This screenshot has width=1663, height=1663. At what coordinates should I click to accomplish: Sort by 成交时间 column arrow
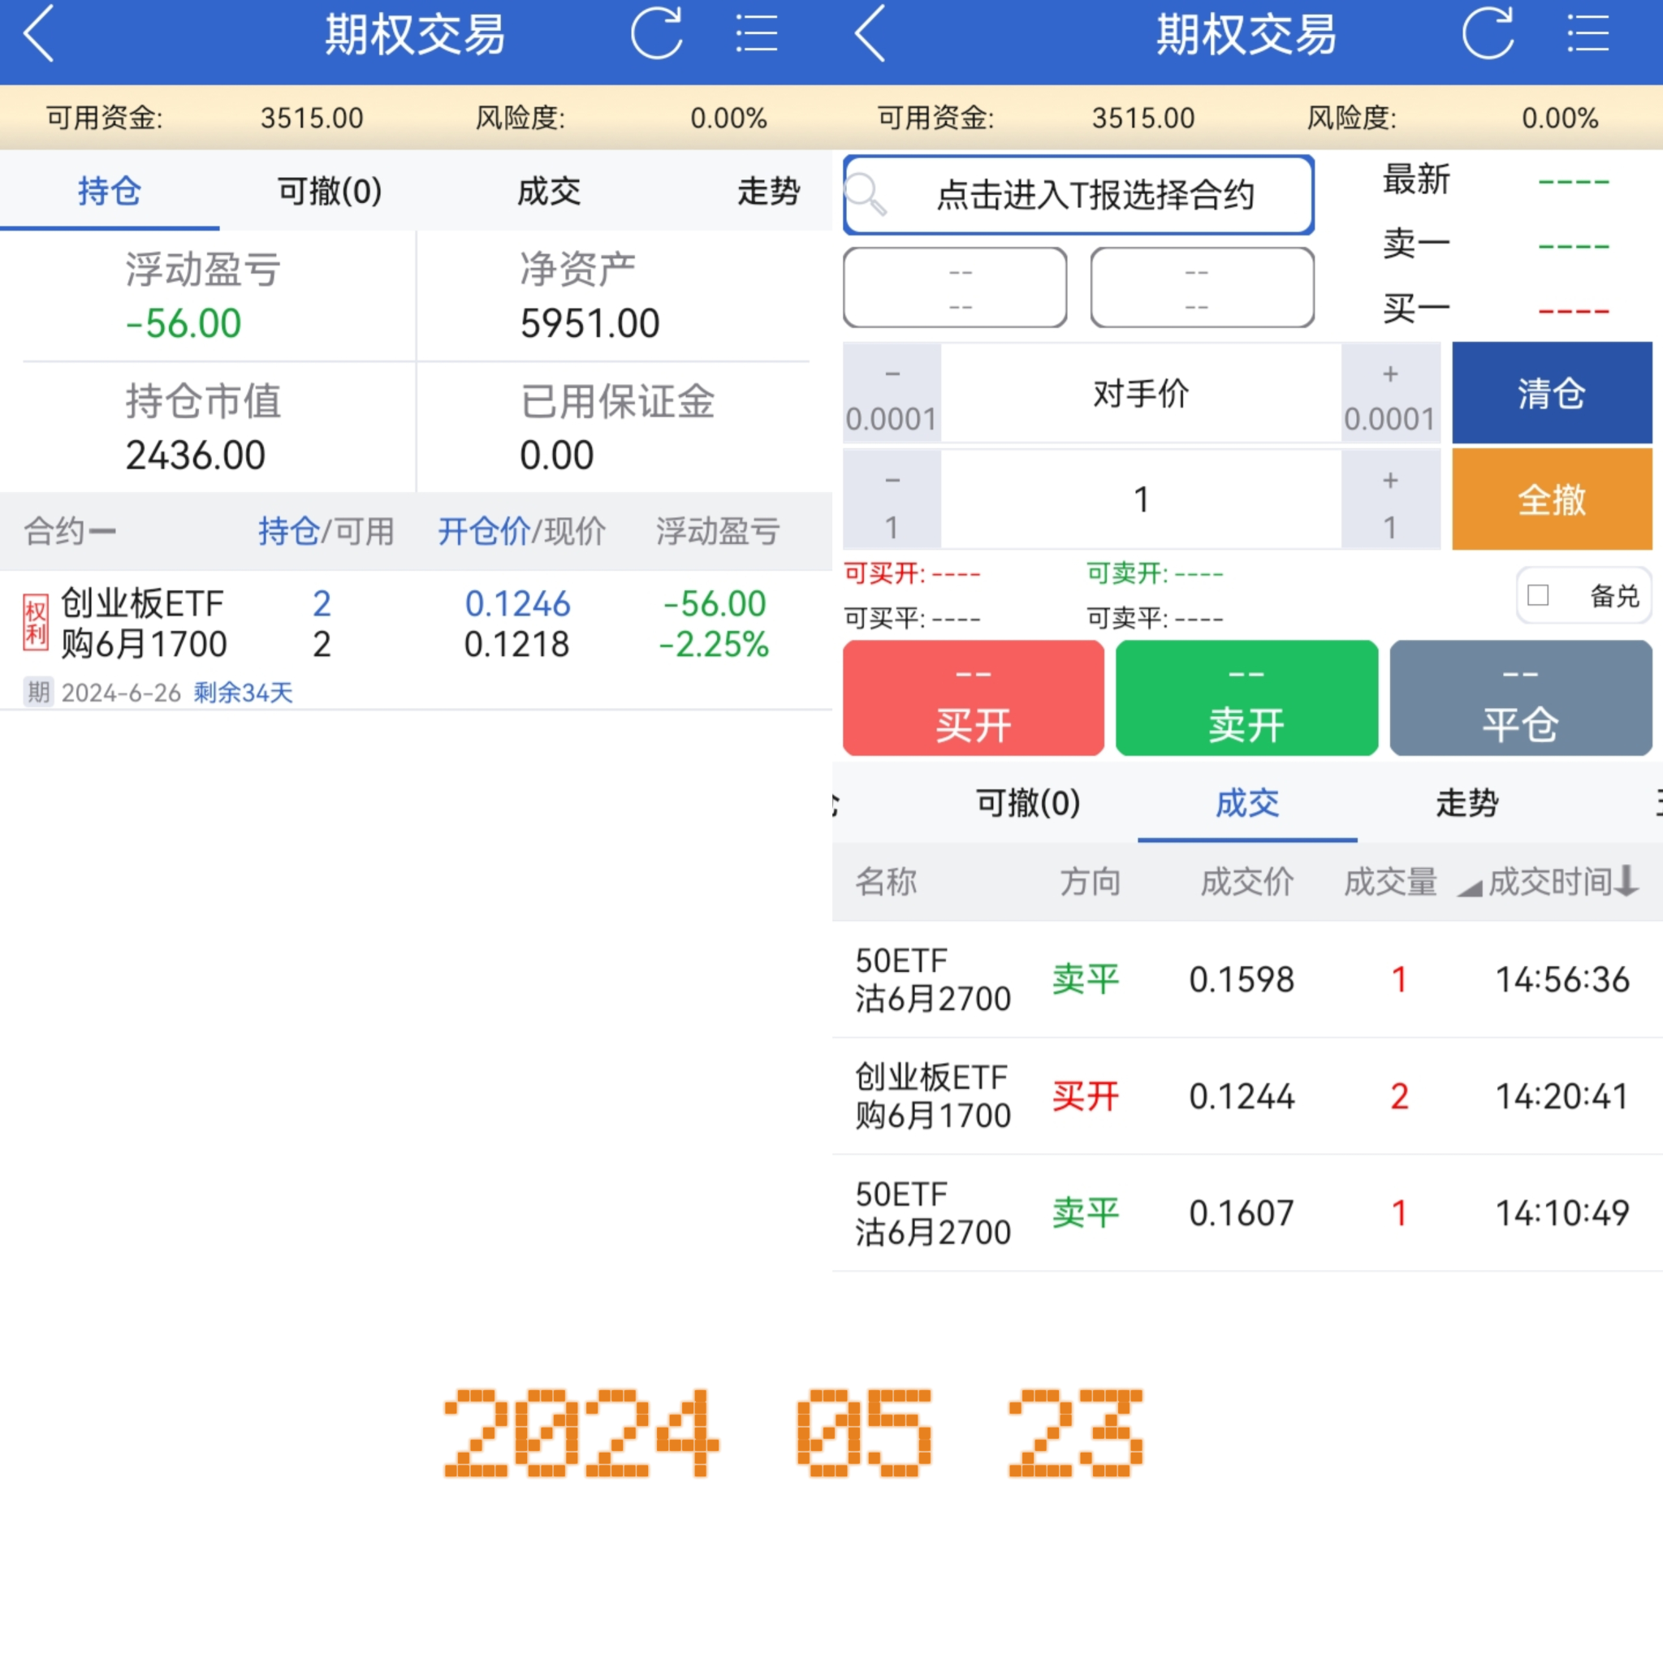pos(1626,881)
